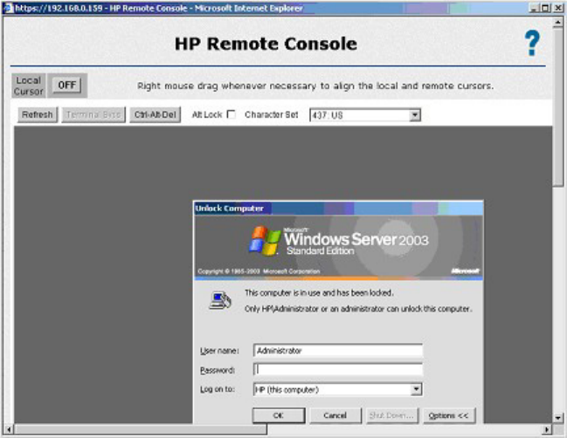Click the Refresh button
Screen dimensions: 567x438
point(38,115)
